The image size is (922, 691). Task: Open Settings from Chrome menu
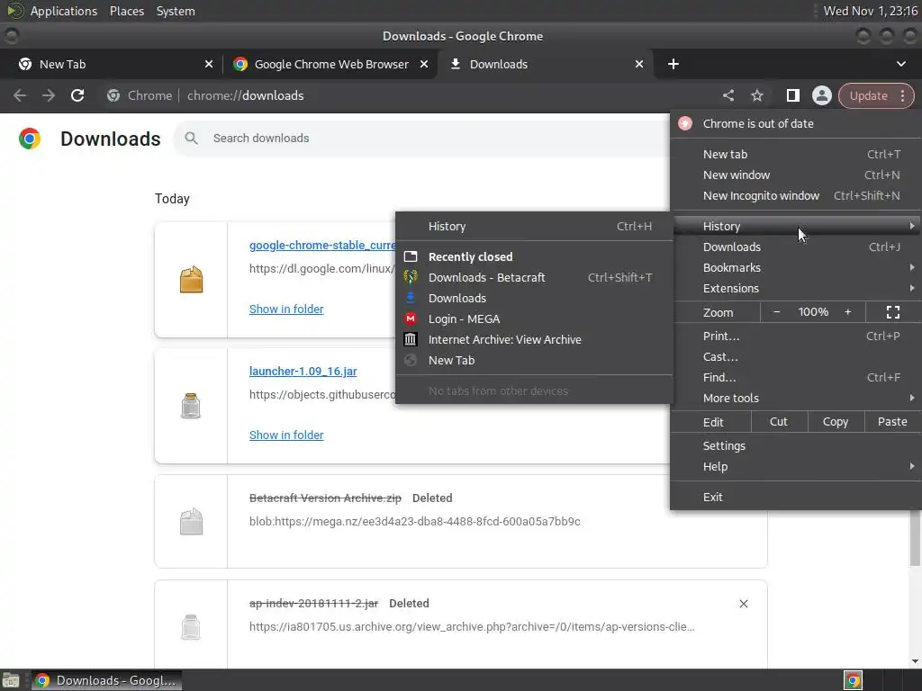point(796,446)
